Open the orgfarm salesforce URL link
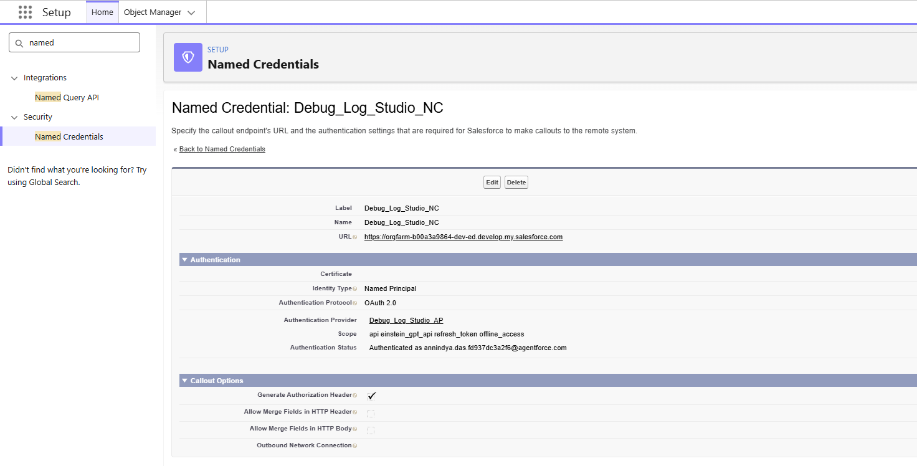The height and width of the screenshot is (466, 917). [x=463, y=237]
